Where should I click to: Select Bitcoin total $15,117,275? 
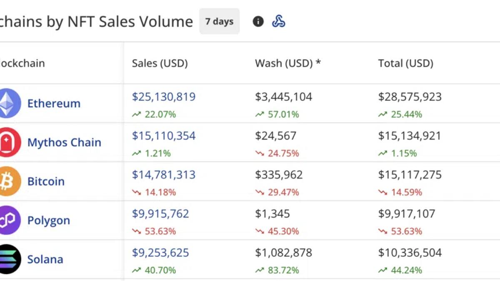click(x=410, y=175)
